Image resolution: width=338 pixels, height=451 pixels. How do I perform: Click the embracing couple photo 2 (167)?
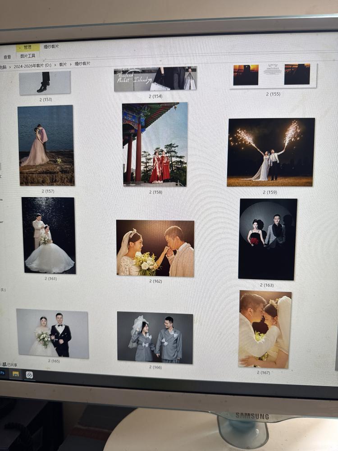(x=265, y=329)
